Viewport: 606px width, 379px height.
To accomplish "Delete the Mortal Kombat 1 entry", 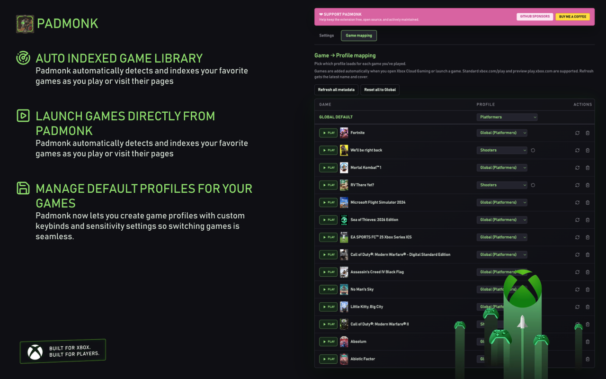I will click(x=588, y=168).
